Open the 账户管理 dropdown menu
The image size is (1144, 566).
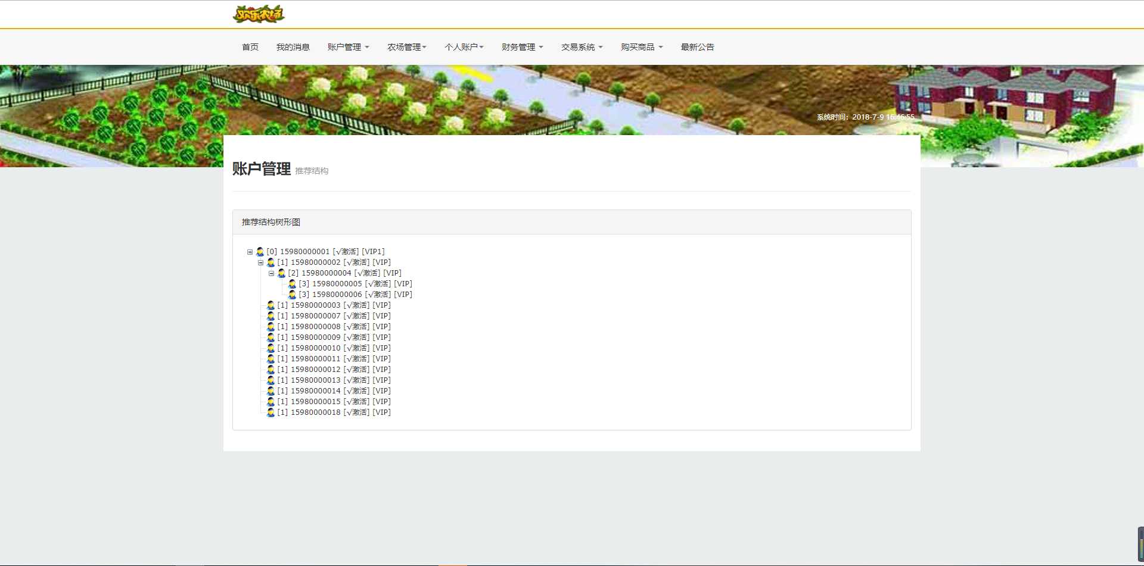pos(348,47)
